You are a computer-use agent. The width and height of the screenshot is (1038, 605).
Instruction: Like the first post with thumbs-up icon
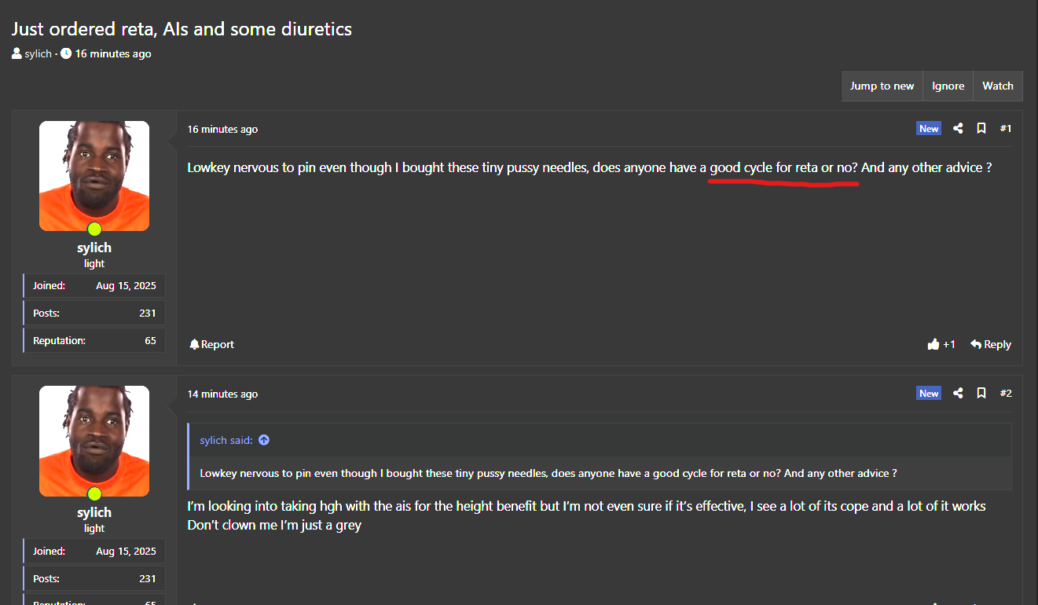click(x=933, y=344)
